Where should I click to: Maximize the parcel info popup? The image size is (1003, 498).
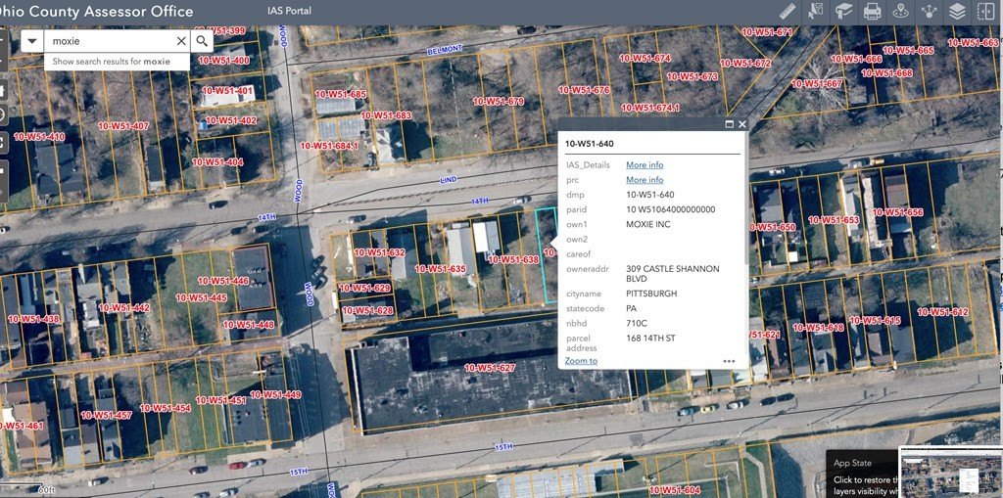tap(729, 124)
